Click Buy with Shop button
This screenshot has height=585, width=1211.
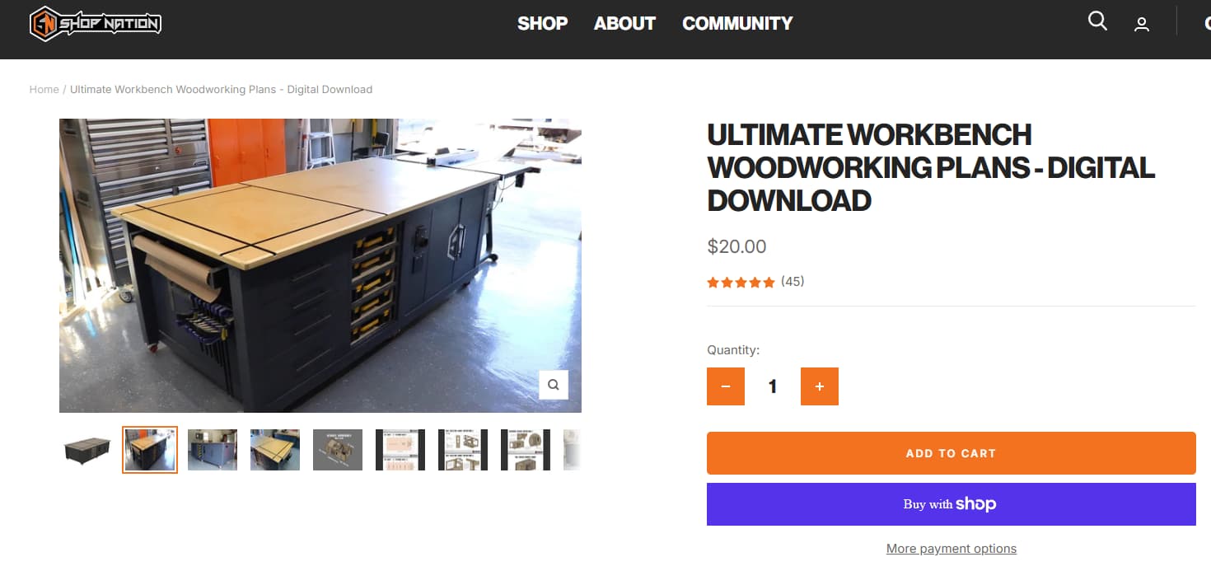click(x=951, y=504)
